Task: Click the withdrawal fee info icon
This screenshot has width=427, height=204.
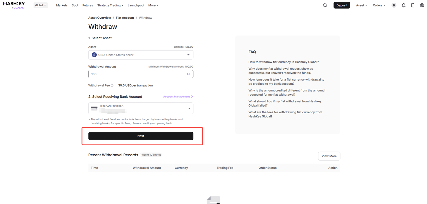Action: pyautogui.click(x=112, y=86)
